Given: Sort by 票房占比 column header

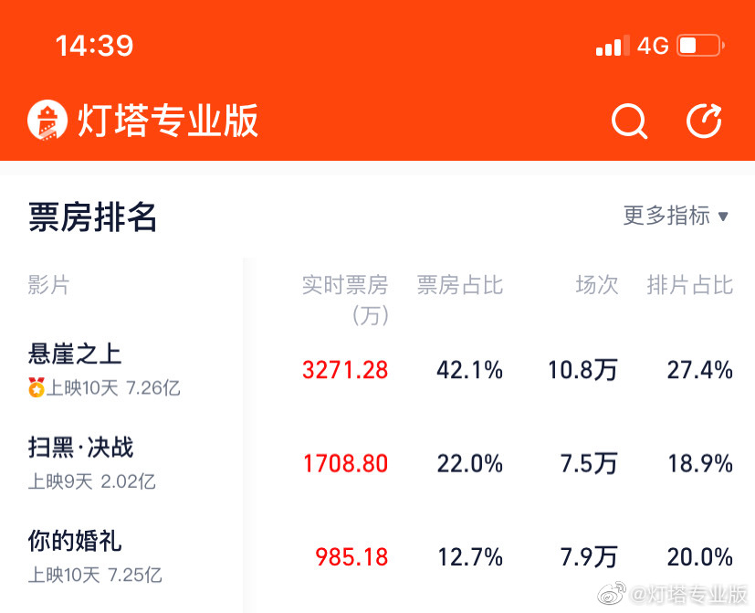Looking at the screenshot, I should [460, 285].
